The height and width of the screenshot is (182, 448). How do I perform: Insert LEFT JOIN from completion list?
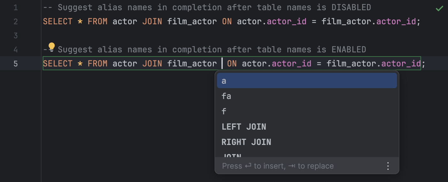[244, 127]
